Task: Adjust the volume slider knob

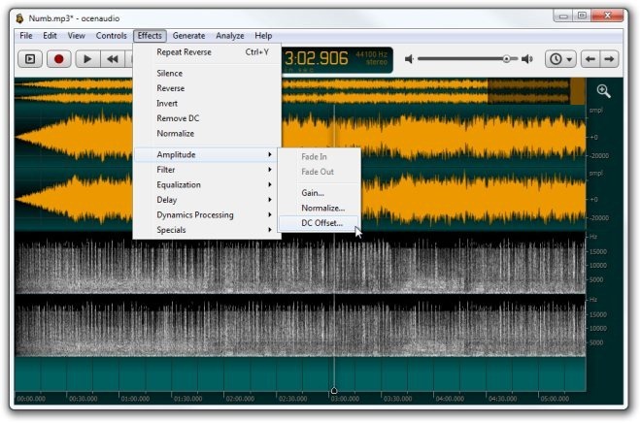Action: point(506,59)
